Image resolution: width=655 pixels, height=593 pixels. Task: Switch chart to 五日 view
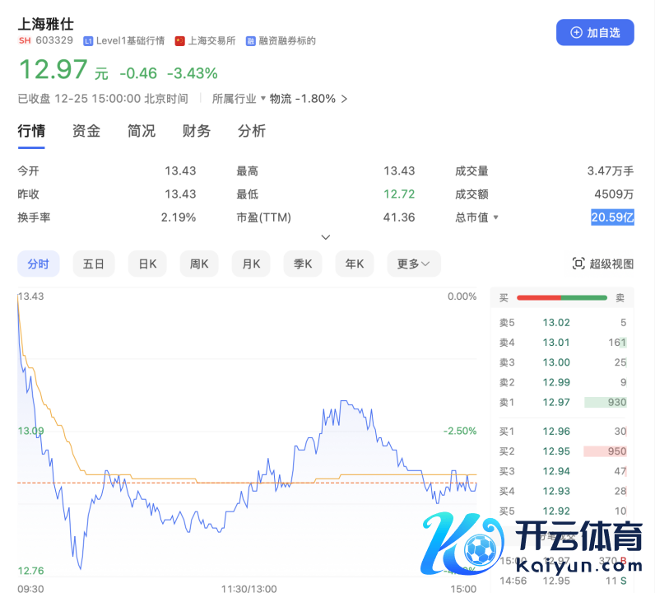click(94, 264)
